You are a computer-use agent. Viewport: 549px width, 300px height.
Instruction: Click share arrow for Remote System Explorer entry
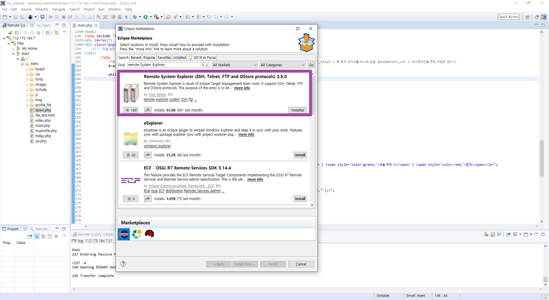(x=148, y=110)
